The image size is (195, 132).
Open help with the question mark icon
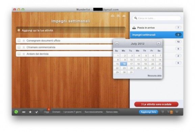tap(163, 112)
